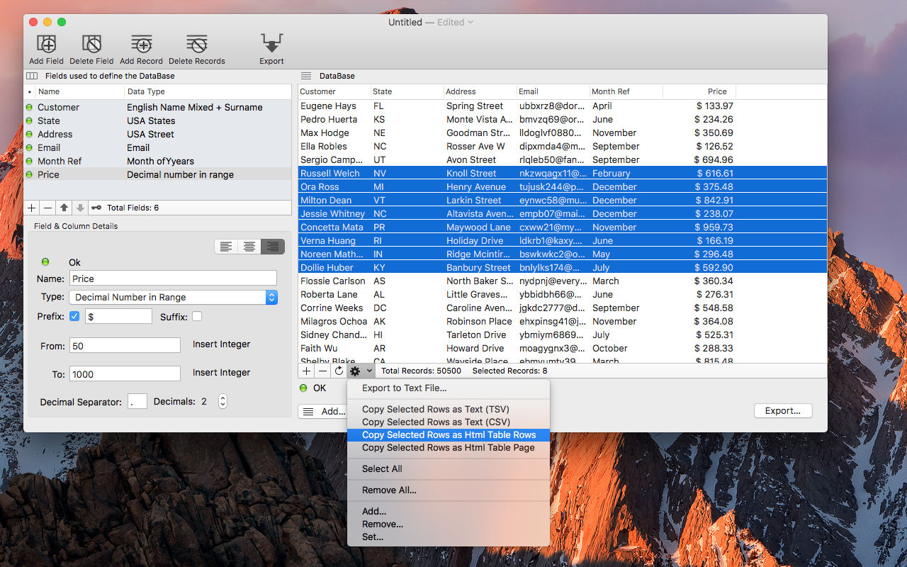The image size is (907, 567).
Task: Move the field up with the up arrow
Action: [x=64, y=208]
